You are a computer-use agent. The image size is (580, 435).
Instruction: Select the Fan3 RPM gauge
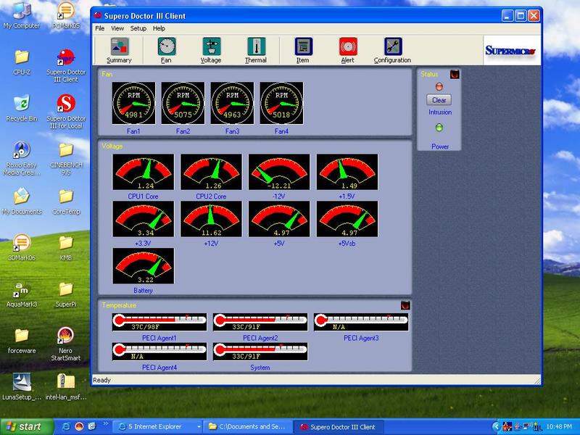[232, 103]
